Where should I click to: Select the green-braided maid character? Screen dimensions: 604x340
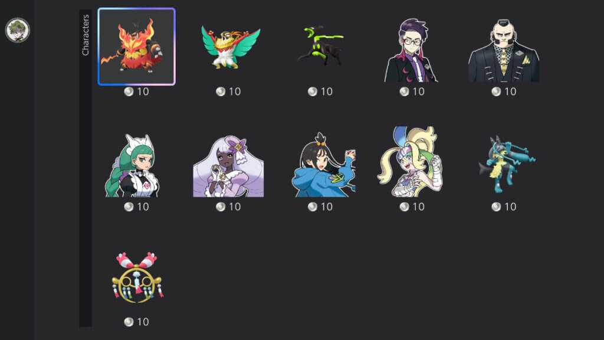(x=133, y=165)
